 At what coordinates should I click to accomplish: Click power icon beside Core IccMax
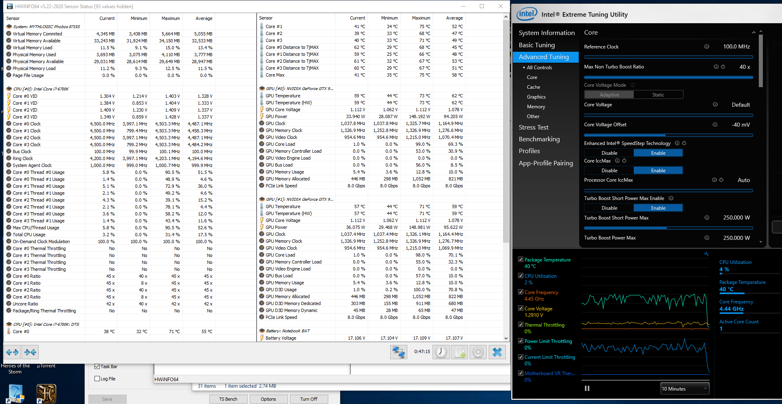click(624, 160)
